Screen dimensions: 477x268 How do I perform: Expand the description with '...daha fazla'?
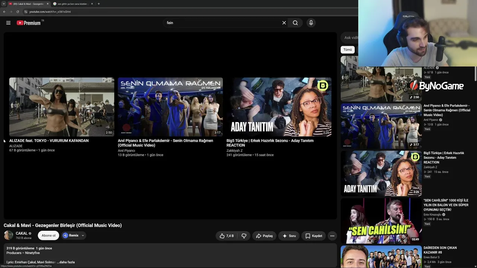point(66,262)
